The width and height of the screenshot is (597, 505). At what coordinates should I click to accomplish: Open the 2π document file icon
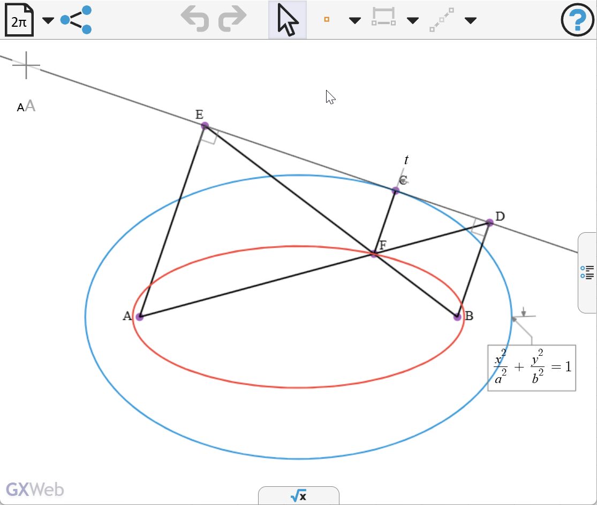(x=19, y=20)
